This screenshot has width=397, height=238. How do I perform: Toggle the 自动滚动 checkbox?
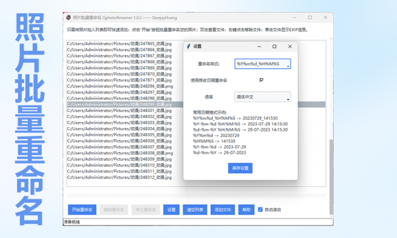click(x=260, y=209)
